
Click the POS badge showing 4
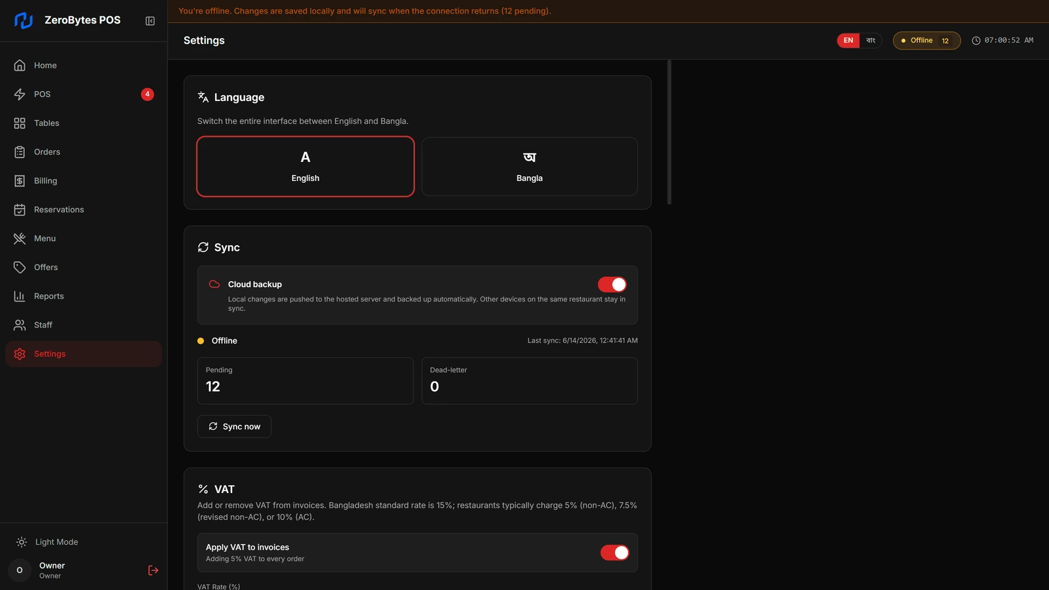[148, 94]
